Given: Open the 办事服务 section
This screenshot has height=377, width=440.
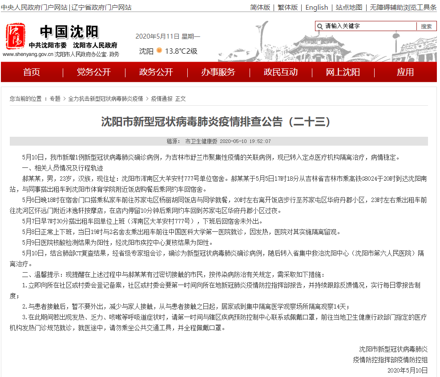Looking at the screenshot, I should [x=218, y=72].
